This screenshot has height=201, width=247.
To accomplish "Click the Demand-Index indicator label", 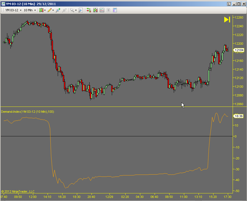I will click(x=28, y=112).
